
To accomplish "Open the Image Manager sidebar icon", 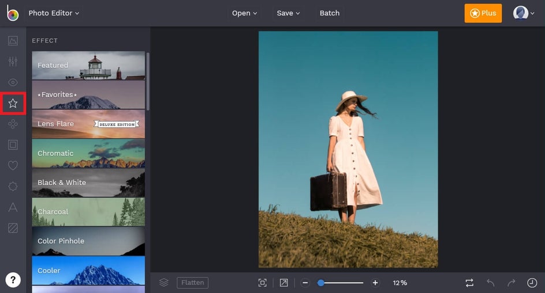I will pyautogui.click(x=13, y=41).
